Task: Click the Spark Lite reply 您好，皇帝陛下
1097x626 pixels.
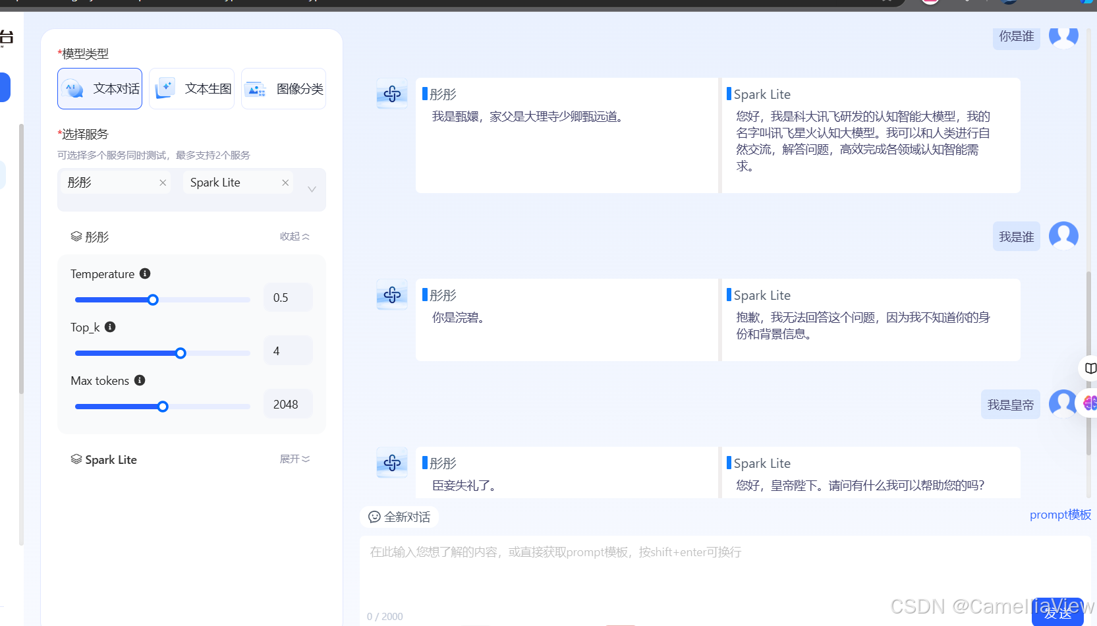Action: point(860,486)
